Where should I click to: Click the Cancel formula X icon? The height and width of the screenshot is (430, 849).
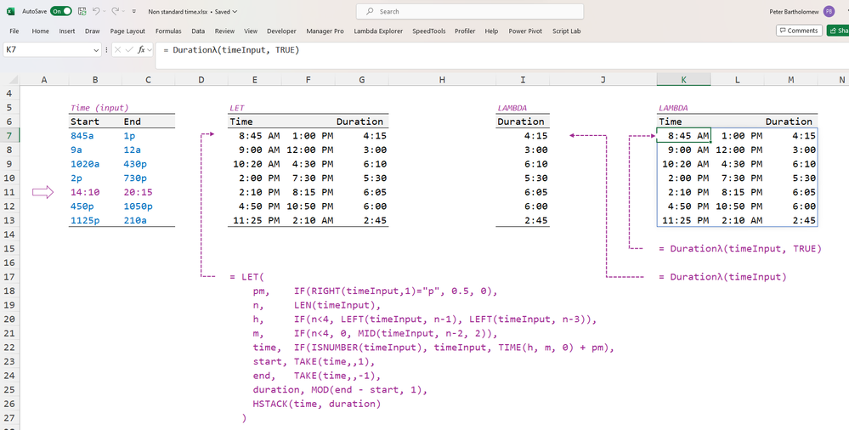[117, 50]
